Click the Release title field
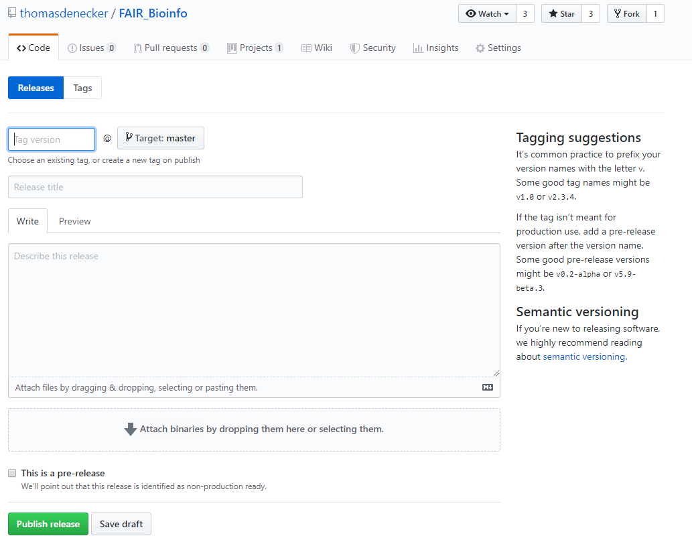Screen dimensions: 692x544 click(155, 187)
